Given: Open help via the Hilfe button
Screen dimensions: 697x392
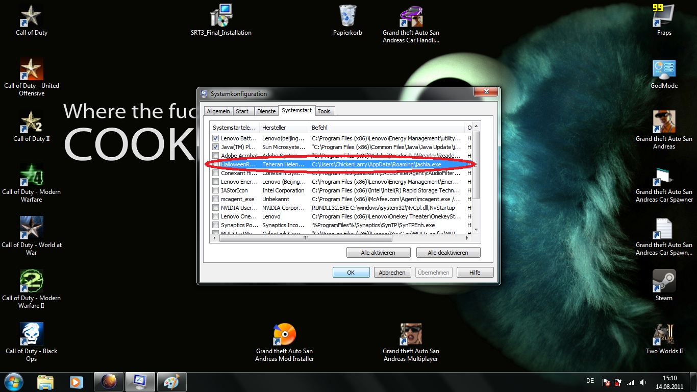Looking at the screenshot, I should [475, 273].
